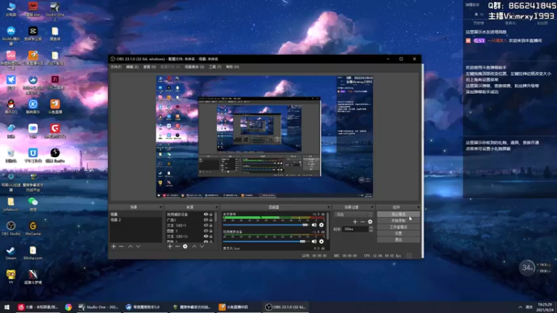Pop out the Scenes dock panel
The width and height of the screenshot is (557, 313).
pos(161,207)
